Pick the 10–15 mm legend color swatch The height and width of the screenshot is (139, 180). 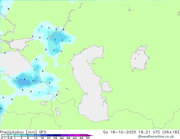click(37, 135)
